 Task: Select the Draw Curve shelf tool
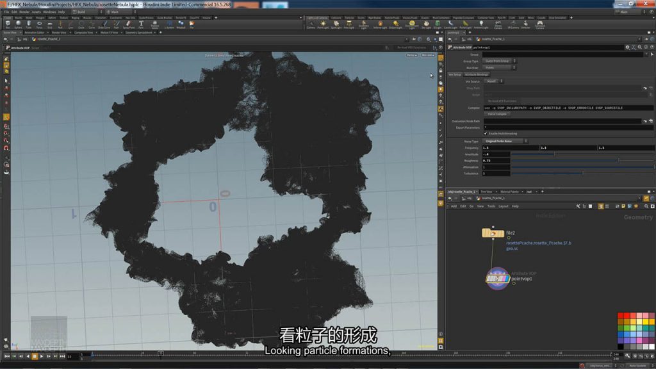pos(104,25)
